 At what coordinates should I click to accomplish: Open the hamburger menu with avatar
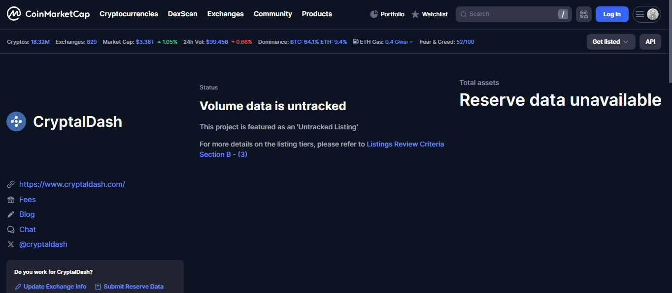pos(646,14)
